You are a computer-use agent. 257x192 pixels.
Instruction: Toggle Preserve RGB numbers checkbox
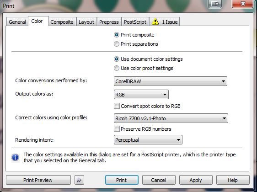(117, 129)
